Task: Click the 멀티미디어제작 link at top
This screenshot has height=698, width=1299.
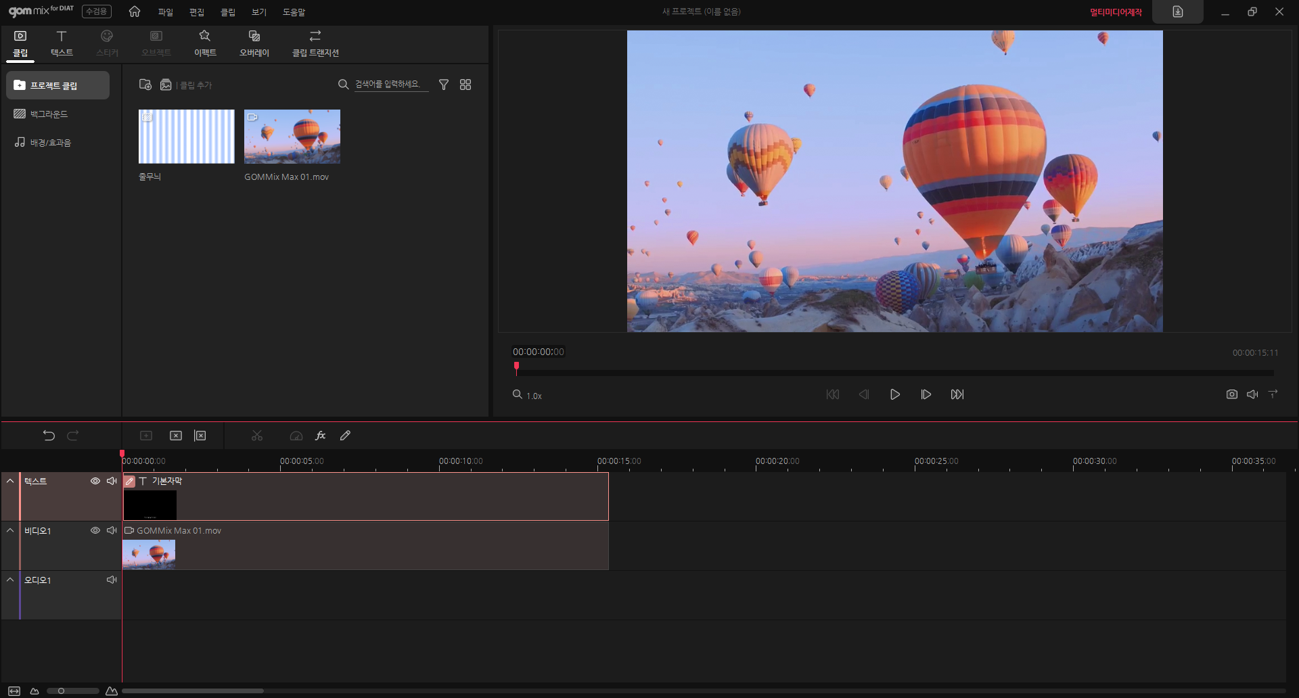Action: pos(1116,12)
